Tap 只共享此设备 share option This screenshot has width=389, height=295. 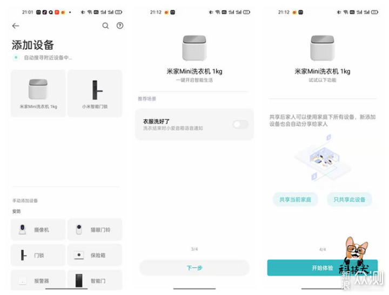[350, 199]
